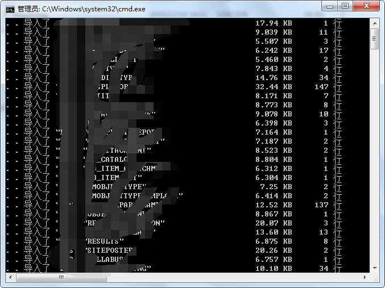Click the value 8.867 KB
385x288 pixels.
point(274,214)
